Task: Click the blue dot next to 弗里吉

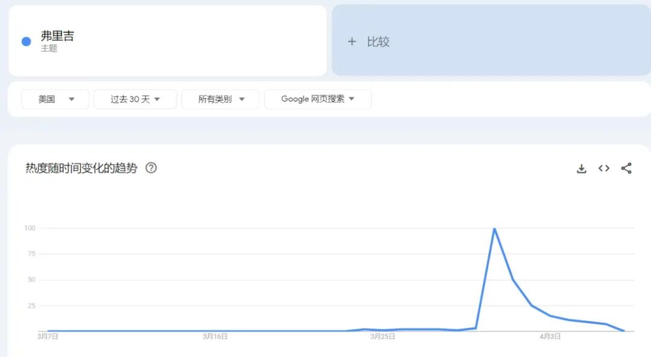Action: coord(26,42)
